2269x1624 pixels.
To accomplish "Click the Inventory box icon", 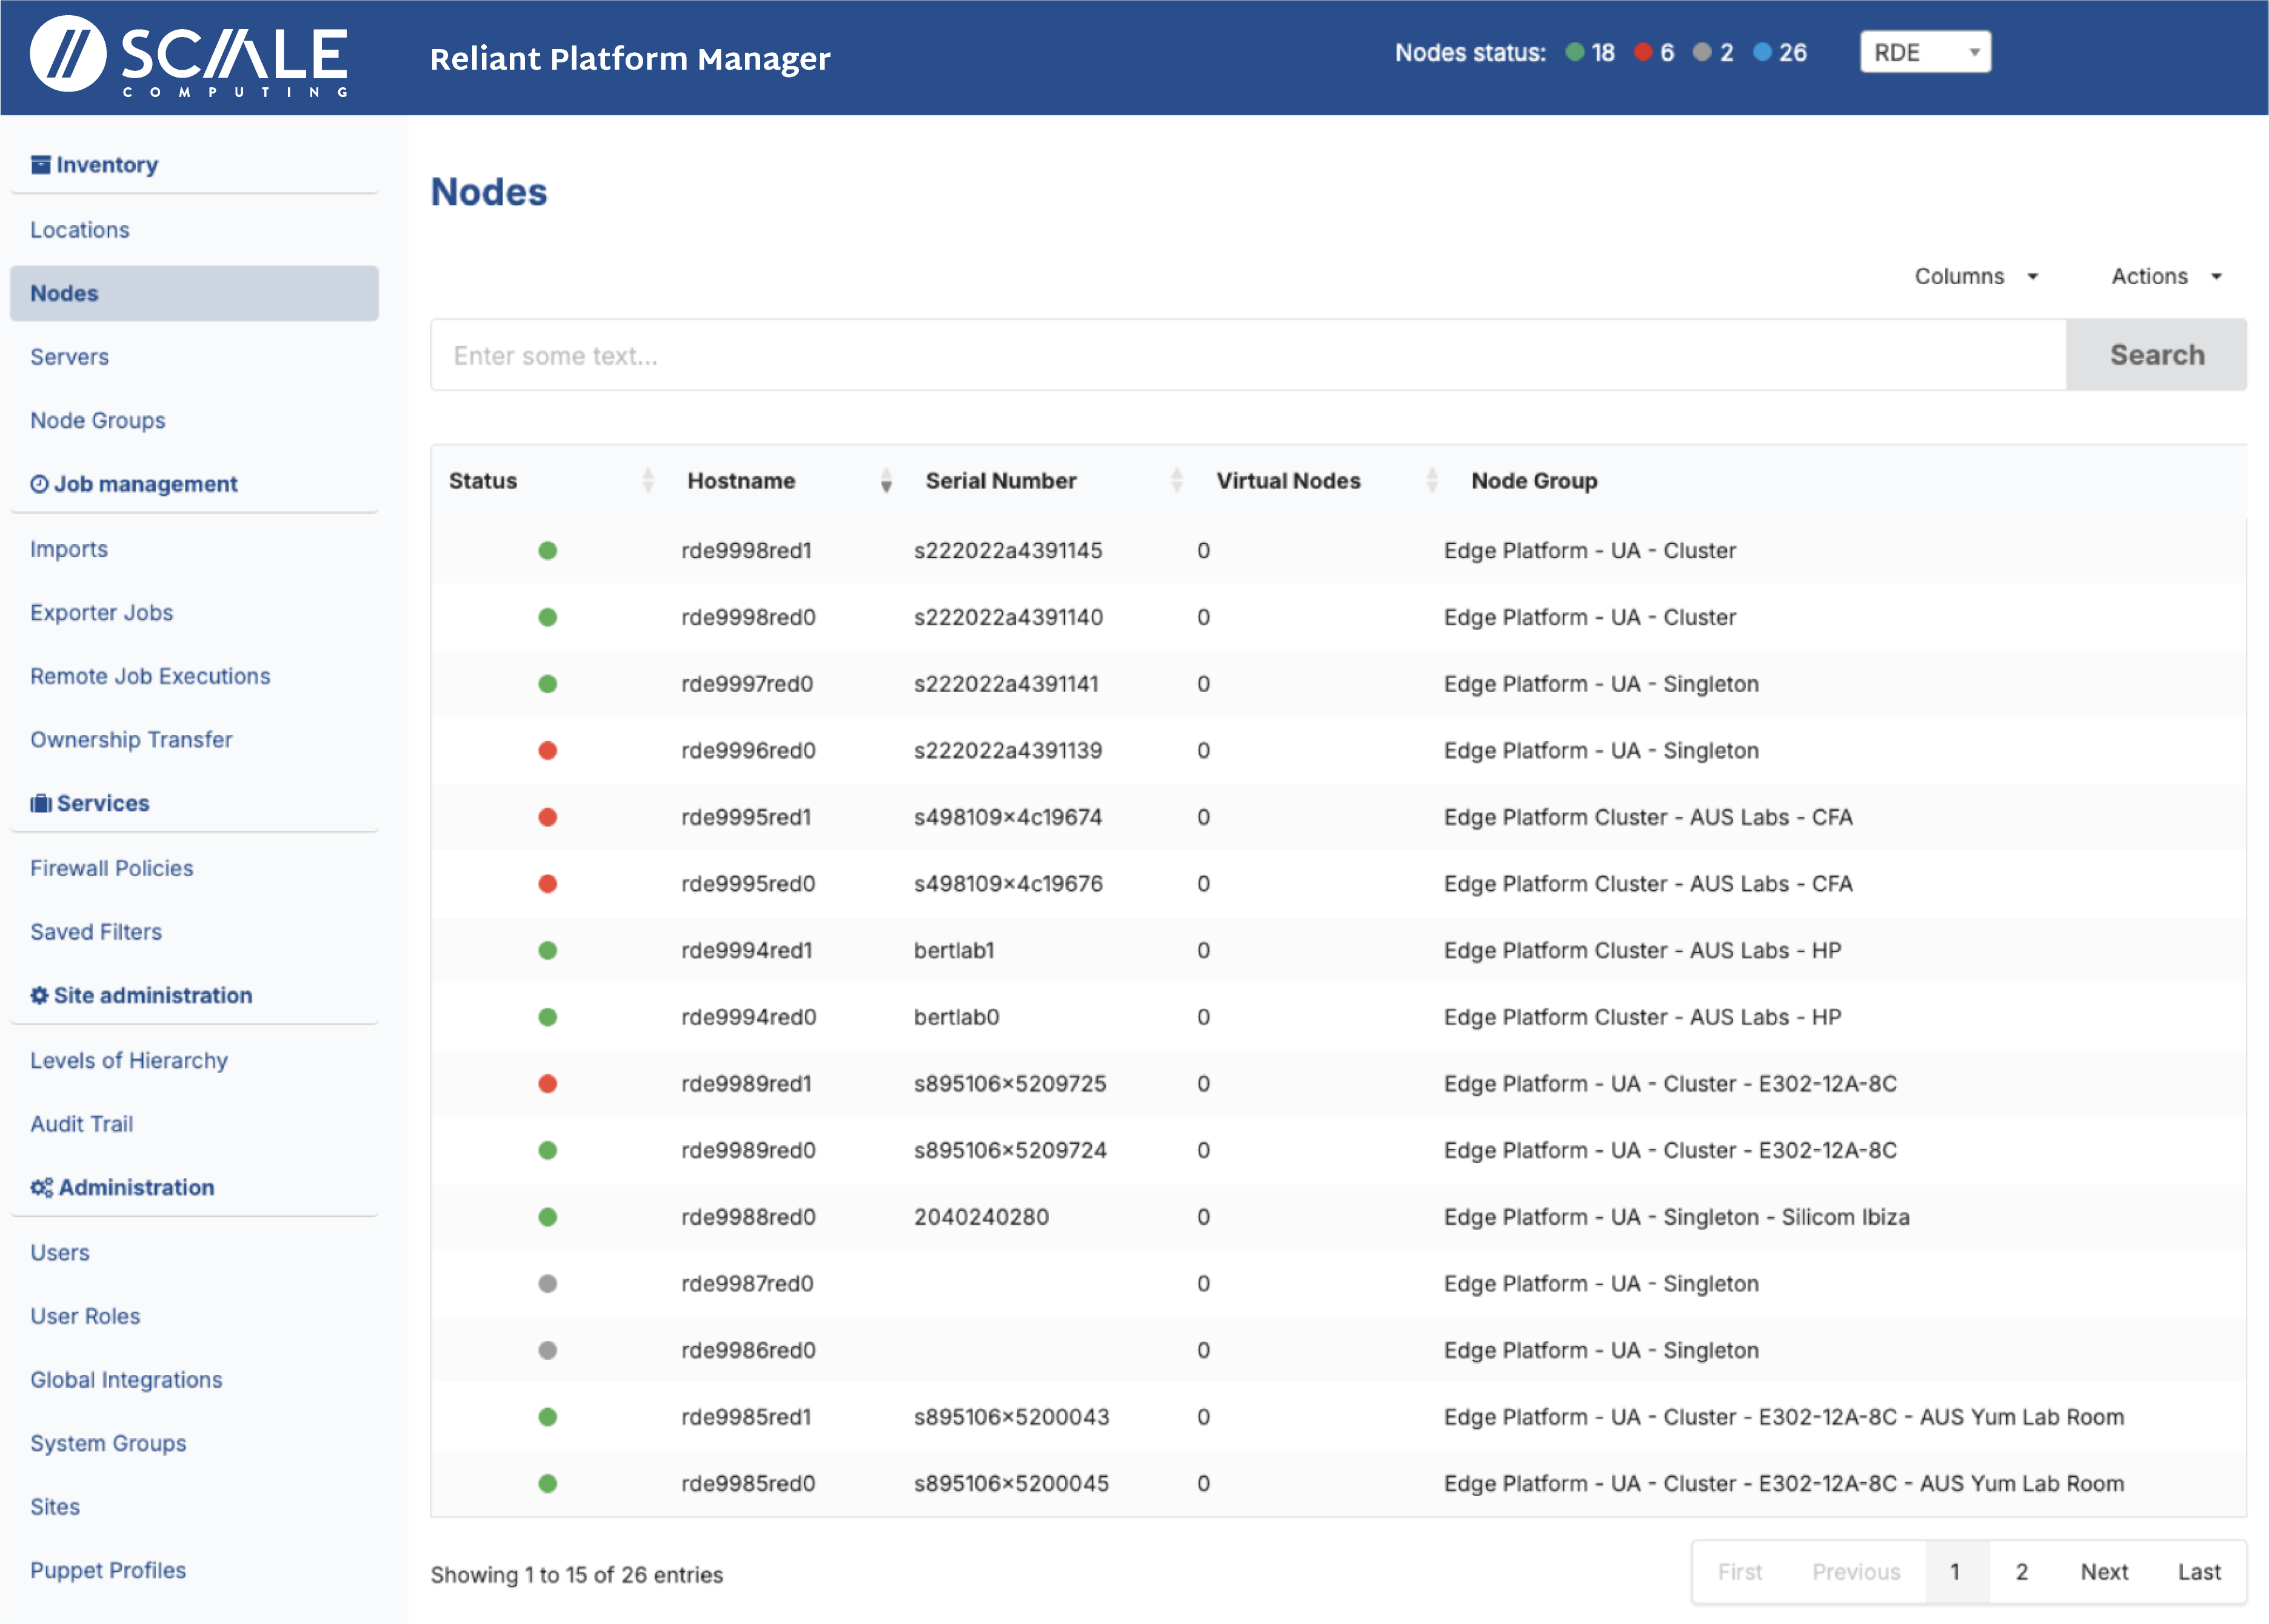I will pos(40,165).
